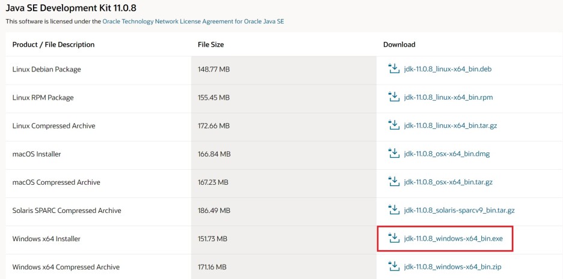
Task: Select Windows x64 Compressed Archive row label
Action: coord(66,267)
